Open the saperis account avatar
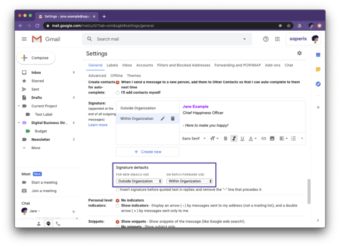The height and width of the screenshot is (247, 340). point(315,39)
